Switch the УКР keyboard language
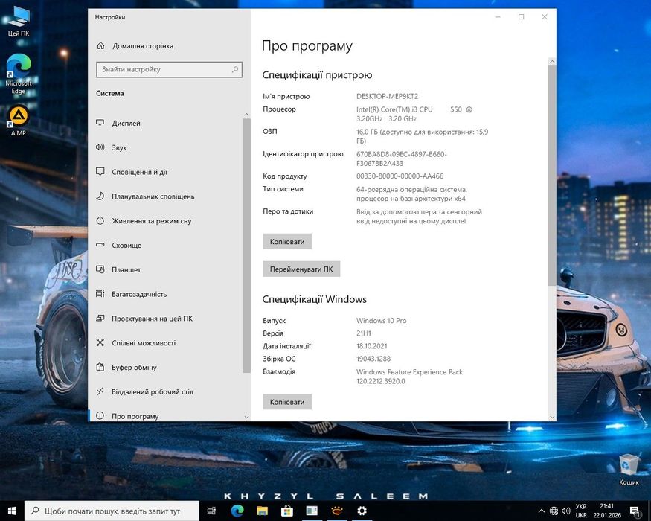The width and height of the screenshot is (651, 521). 581,511
